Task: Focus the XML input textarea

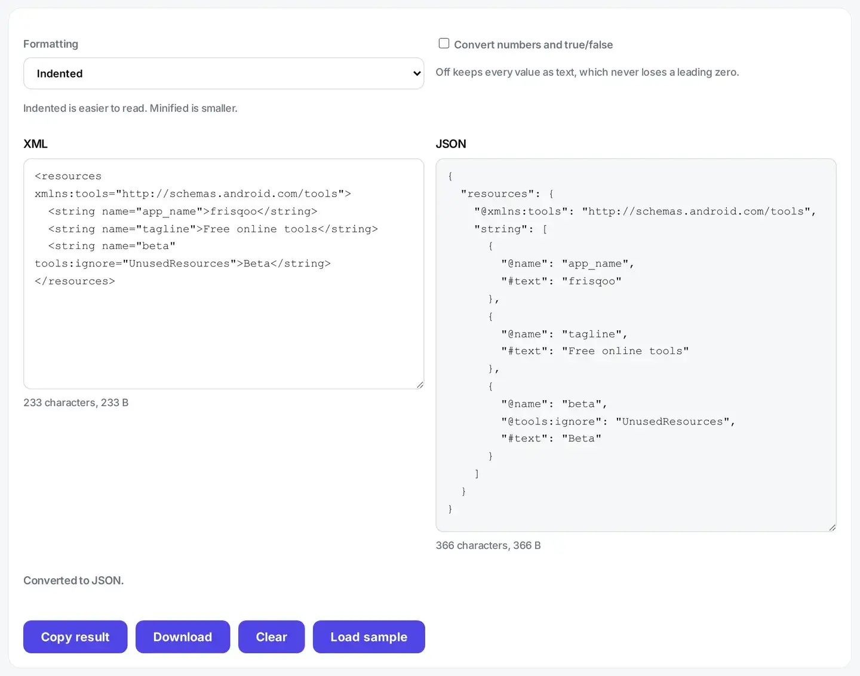Action: click(223, 274)
